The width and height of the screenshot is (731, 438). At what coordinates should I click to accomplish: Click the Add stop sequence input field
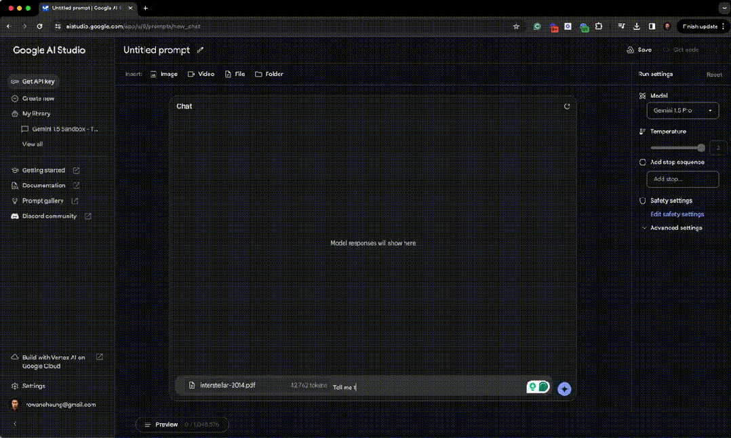682,179
